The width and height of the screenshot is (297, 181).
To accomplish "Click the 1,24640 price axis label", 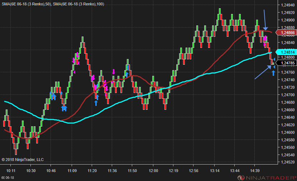I will 288,117.
